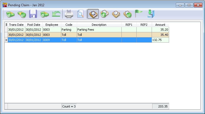Sort by Post Date column header
This screenshot has width=205, height=114.
click(34, 25)
